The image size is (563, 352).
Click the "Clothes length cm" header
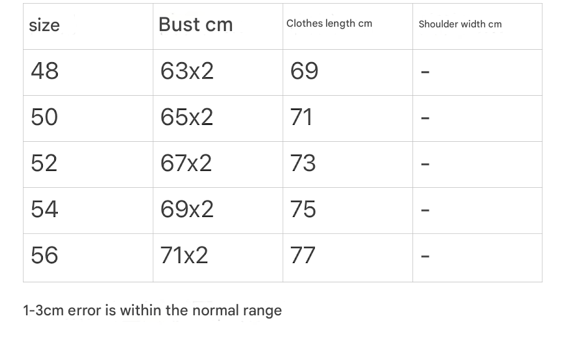[329, 24]
